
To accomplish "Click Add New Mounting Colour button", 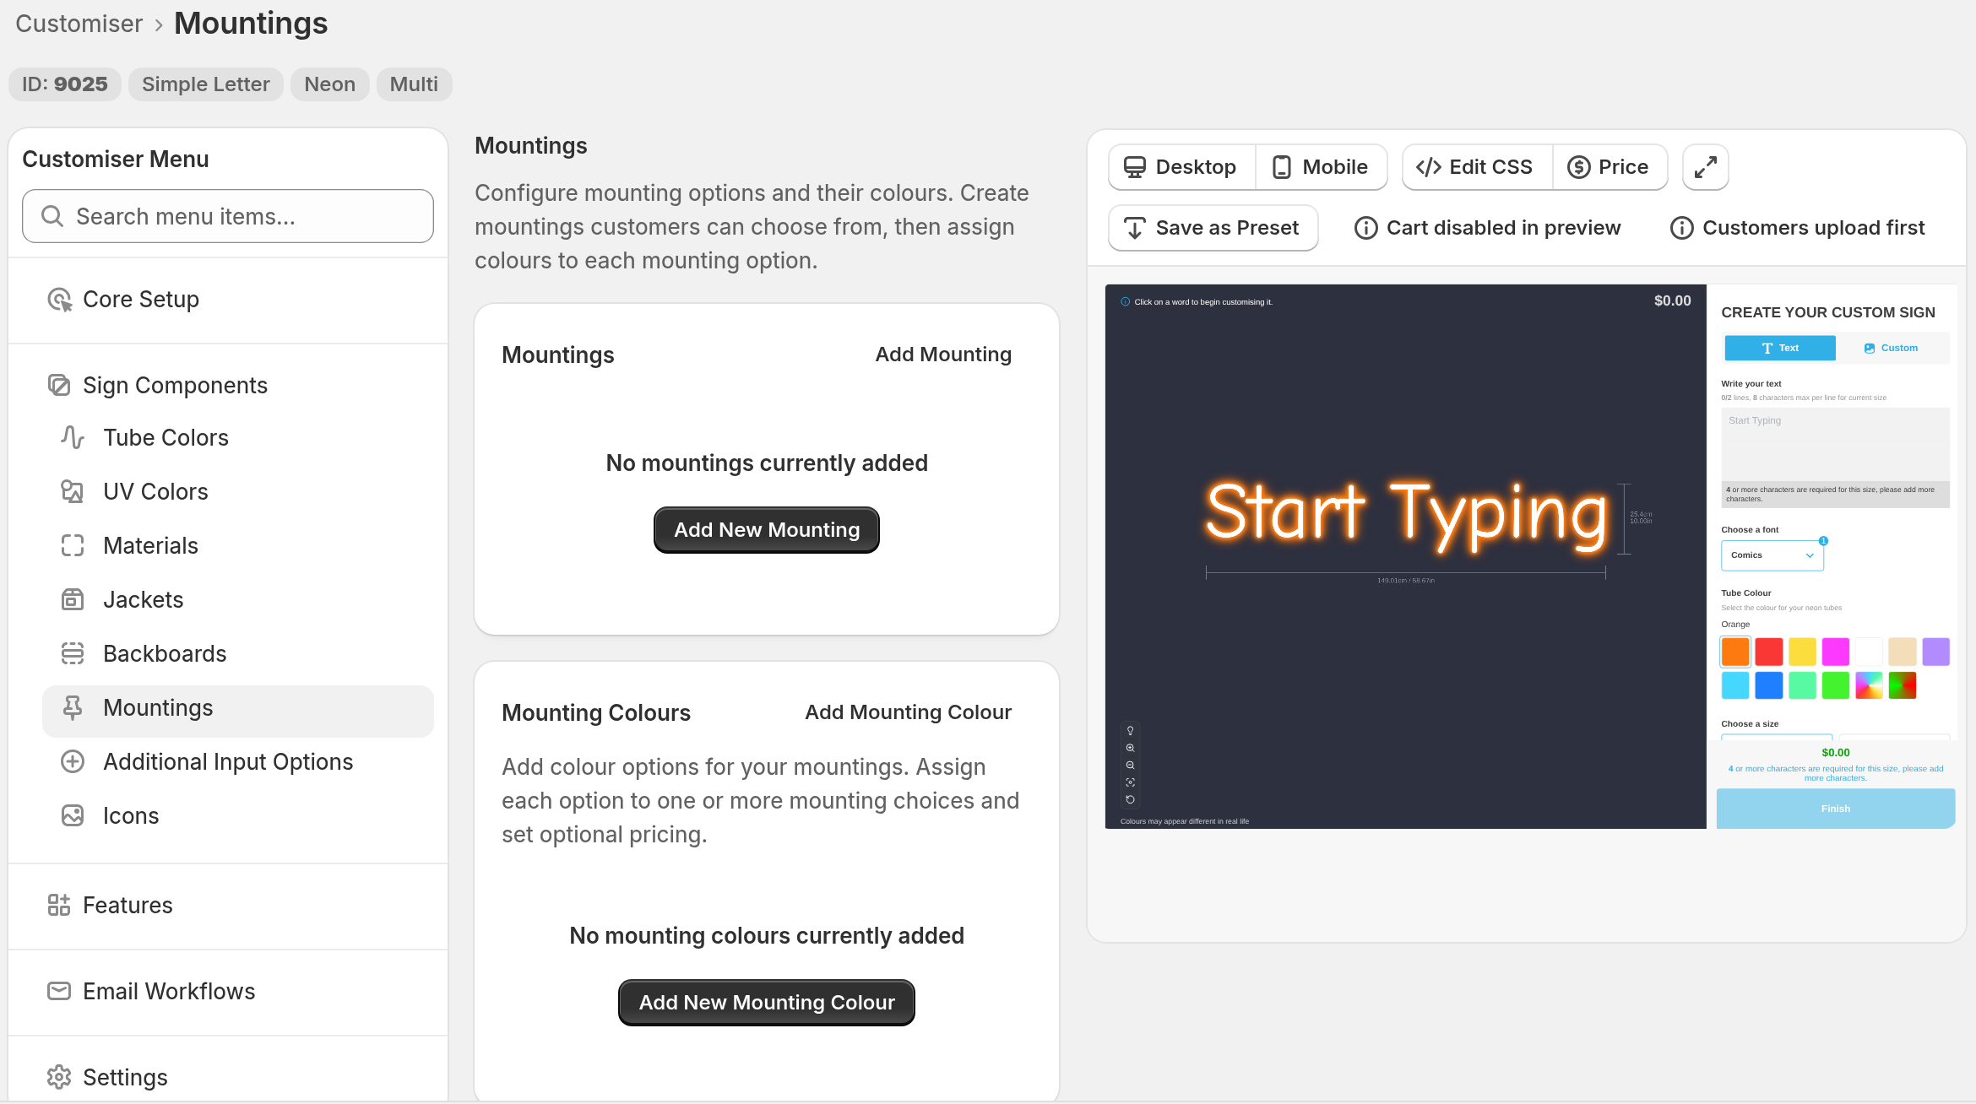I will [767, 1003].
